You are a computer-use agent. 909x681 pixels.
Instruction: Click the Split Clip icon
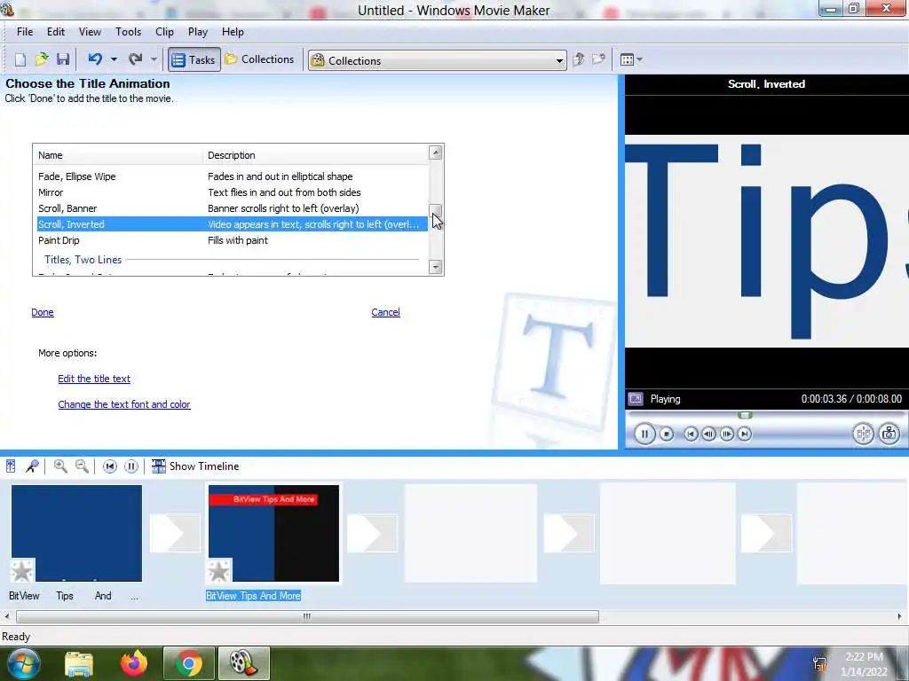[x=863, y=434]
